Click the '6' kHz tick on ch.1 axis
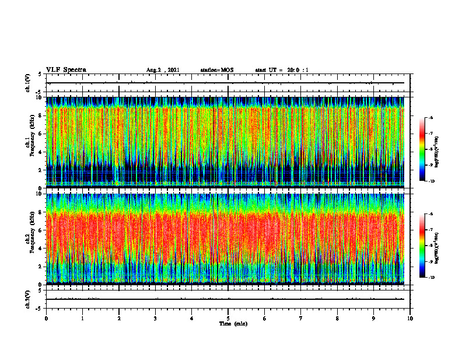Viewport: 462px width, 357px height. tap(41, 134)
